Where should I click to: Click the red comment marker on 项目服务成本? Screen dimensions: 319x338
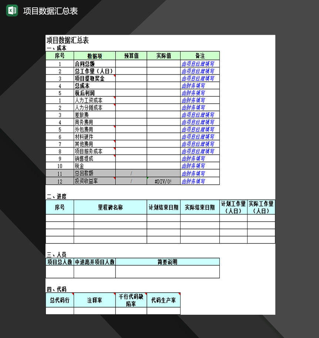point(114,149)
